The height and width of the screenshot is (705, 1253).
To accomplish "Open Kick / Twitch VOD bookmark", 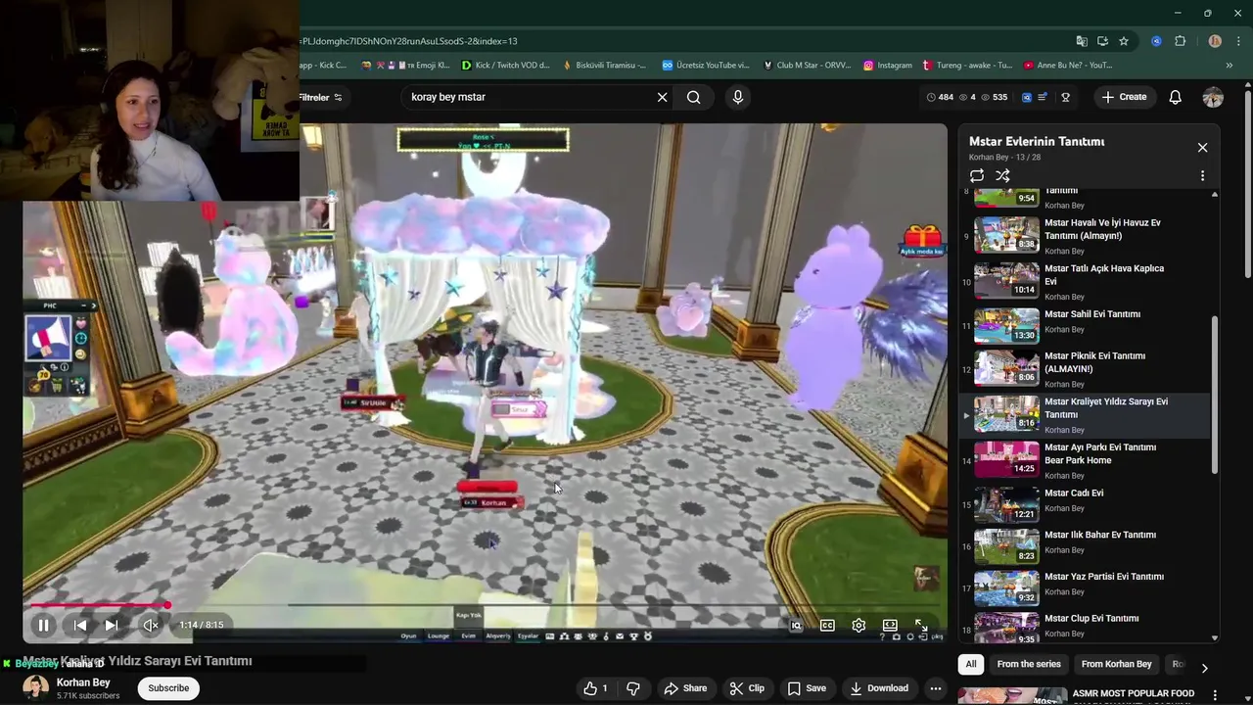I will point(505,66).
